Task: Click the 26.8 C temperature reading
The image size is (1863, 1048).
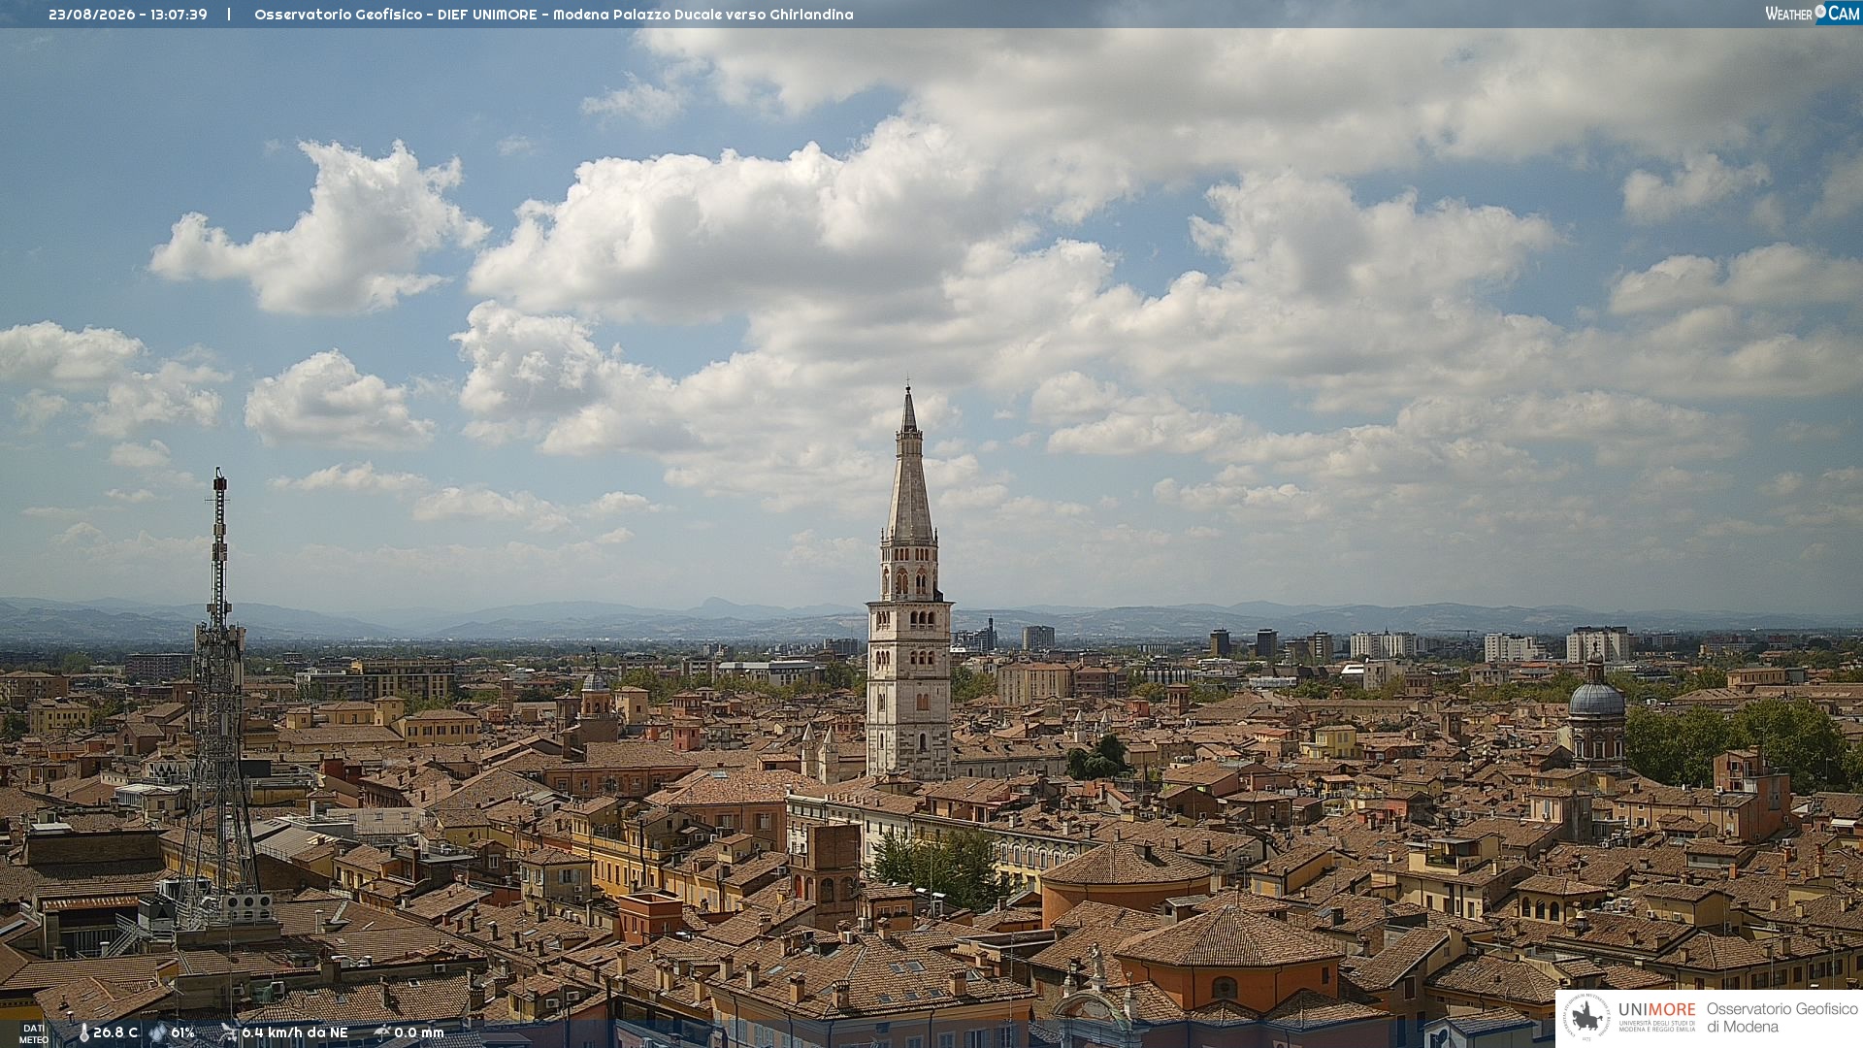Action: (x=115, y=1032)
